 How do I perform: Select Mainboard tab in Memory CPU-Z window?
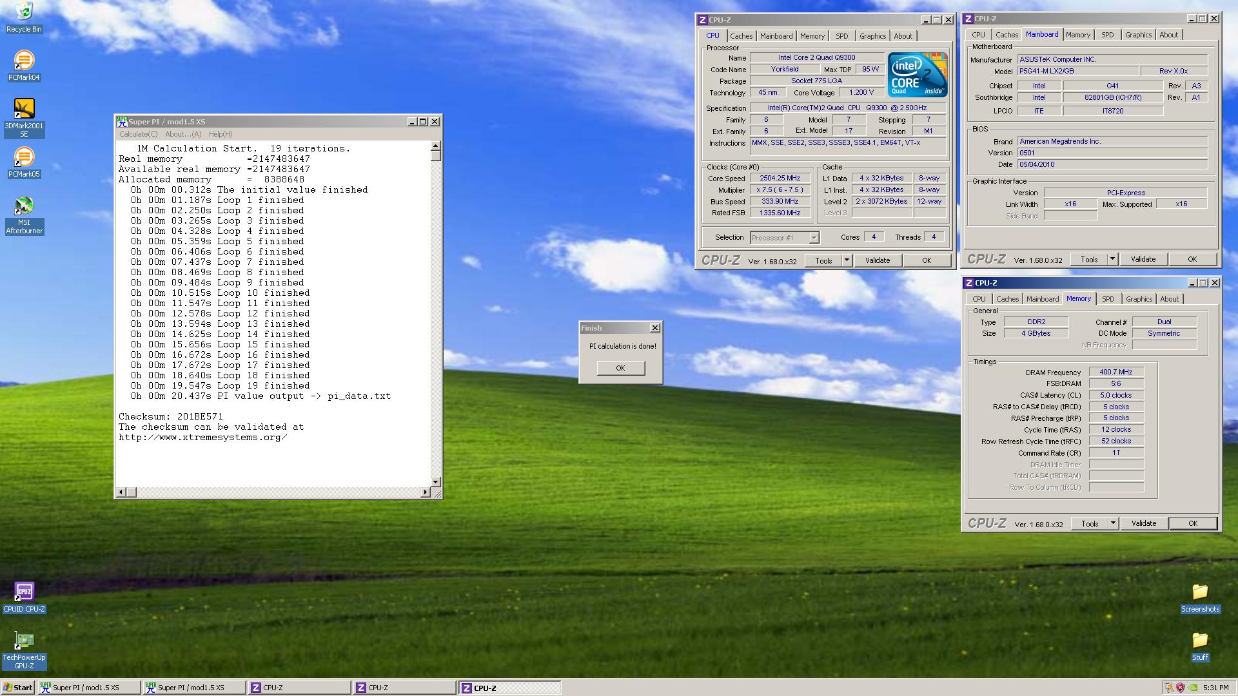(x=1042, y=299)
